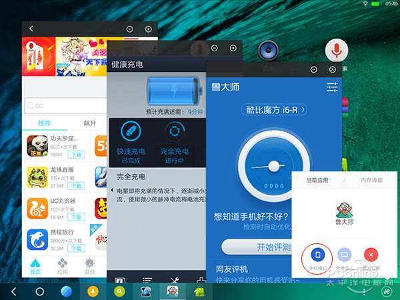The image size is (400, 300).
Task: Open the green search app in the taskbar
Action: click(119, 291)
